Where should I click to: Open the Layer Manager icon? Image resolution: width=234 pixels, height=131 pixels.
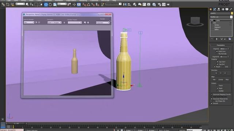point(135,4)
